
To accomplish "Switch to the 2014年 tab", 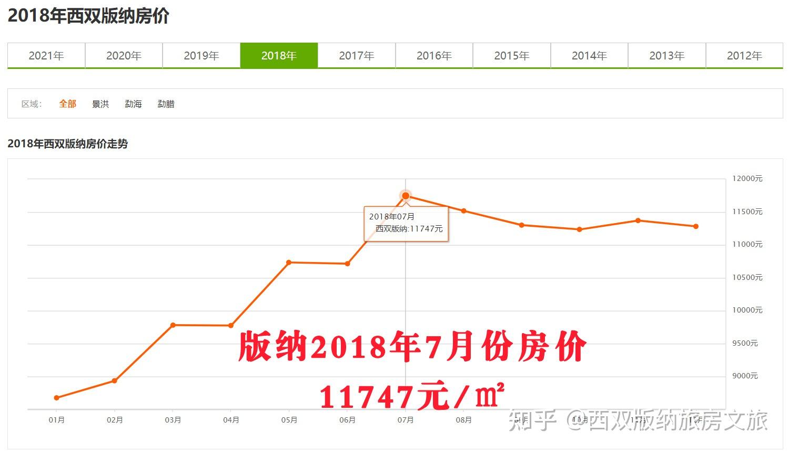I will (x=589, y=55).
